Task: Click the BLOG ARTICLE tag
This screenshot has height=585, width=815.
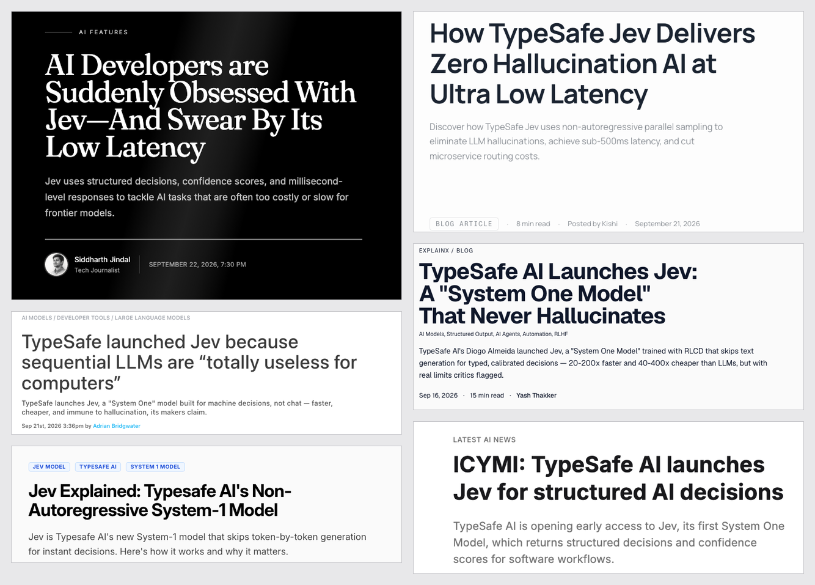Action: coord(464,224)
